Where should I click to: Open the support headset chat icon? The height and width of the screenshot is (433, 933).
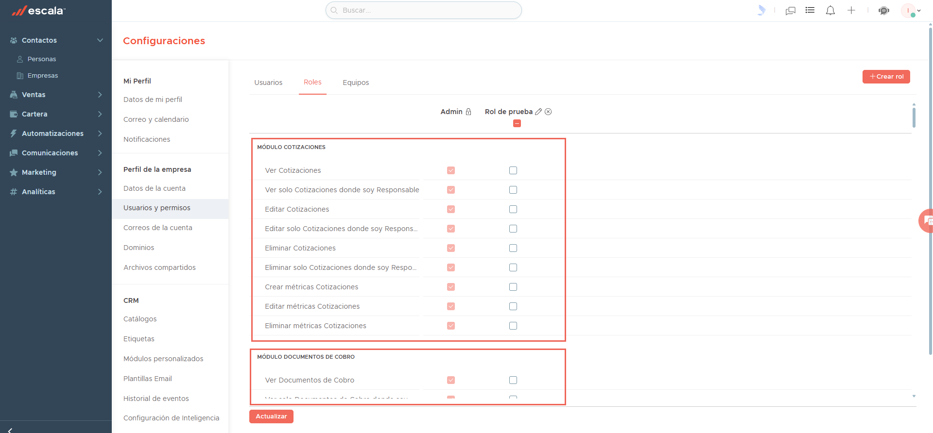(x=884, y=11)
